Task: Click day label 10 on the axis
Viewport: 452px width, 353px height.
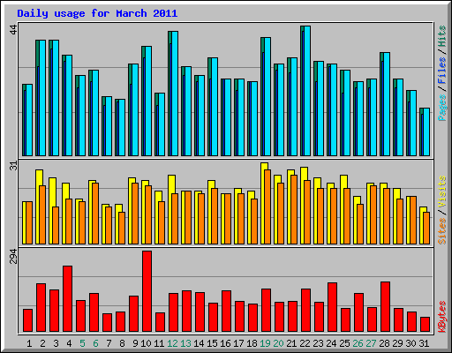Action: 146,343
